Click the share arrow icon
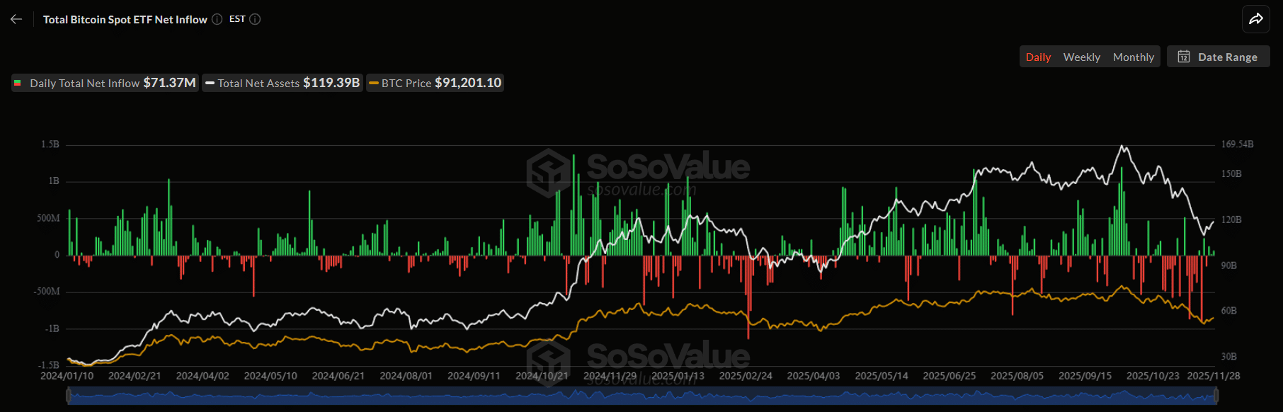 (x=1255, y=19)
